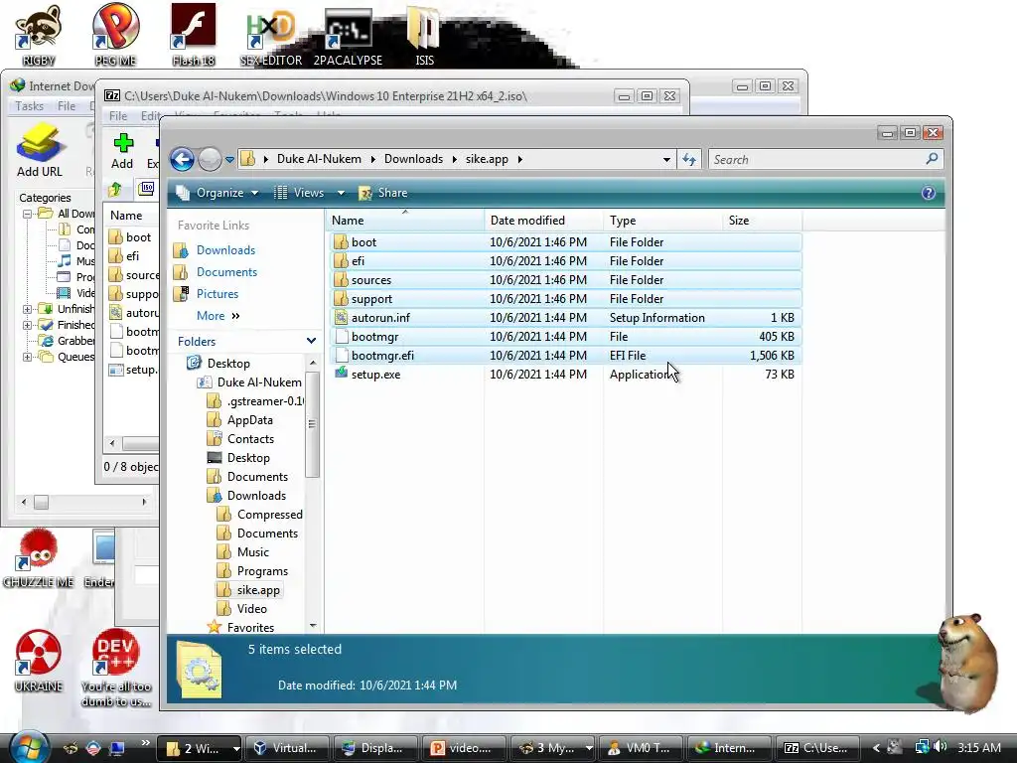Switch to the video PowerPoint taskbar button
1017x763 pixels.
[463, 747]
